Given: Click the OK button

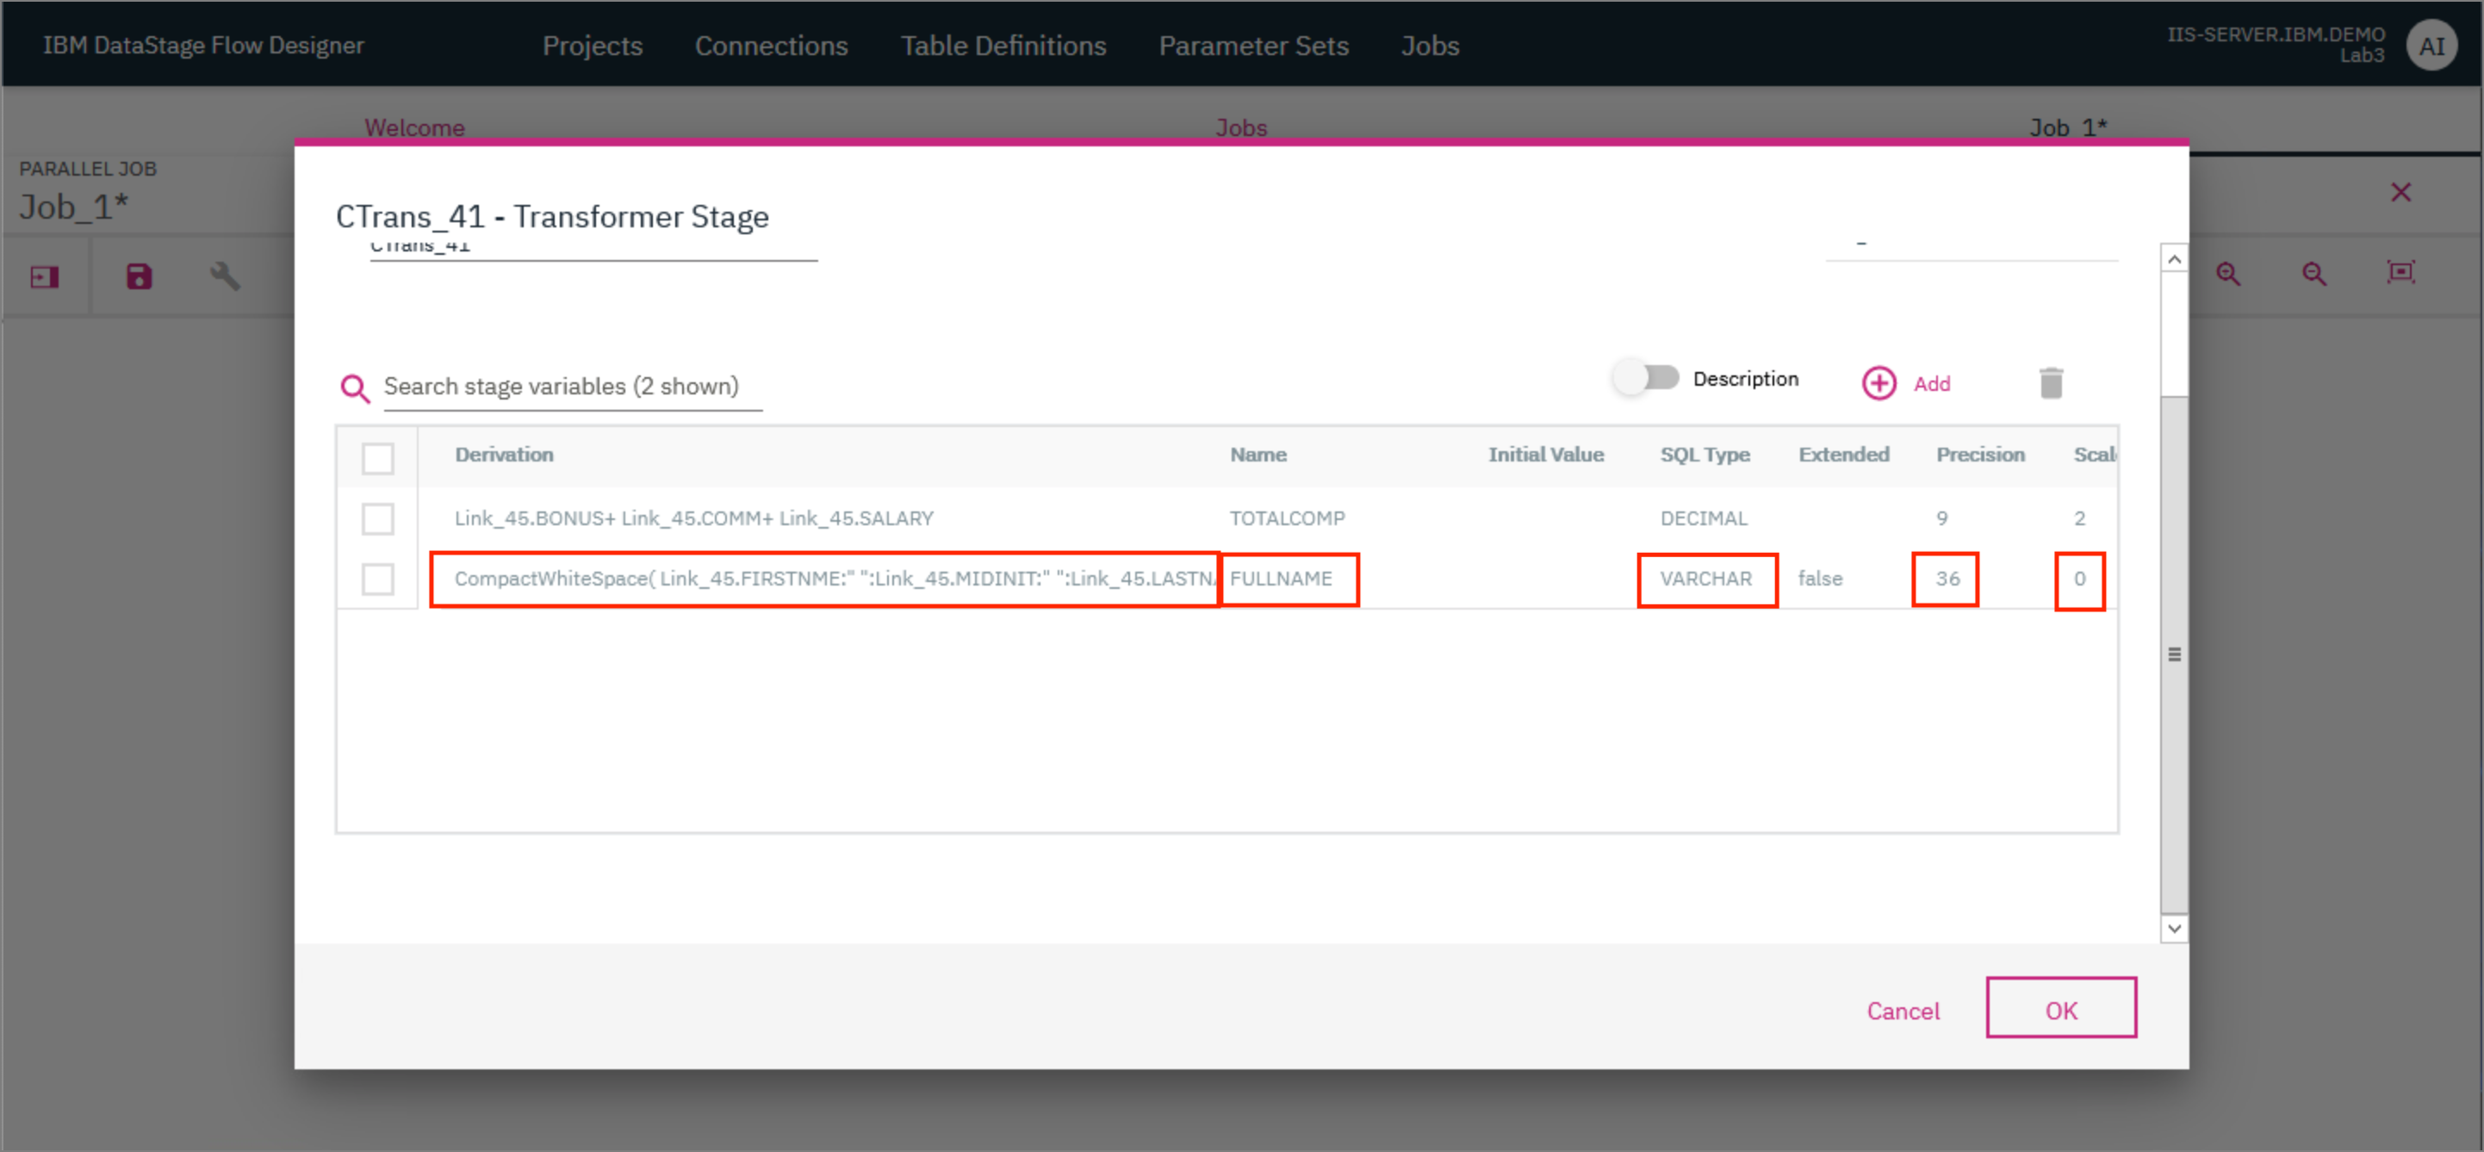Looking at the screenshot, I should tap(2061, 1008).
